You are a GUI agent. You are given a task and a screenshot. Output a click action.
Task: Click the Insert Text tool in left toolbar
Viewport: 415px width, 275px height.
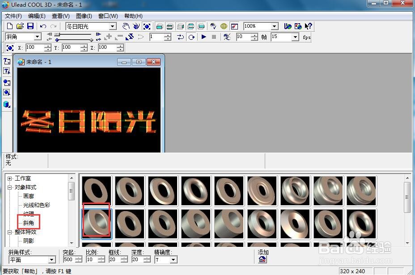click(7, 61)
